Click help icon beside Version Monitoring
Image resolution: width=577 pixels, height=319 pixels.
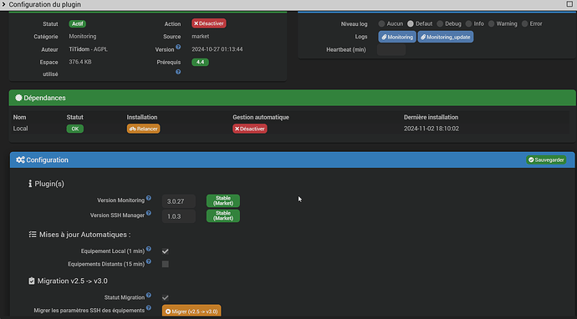tap(149, 198)
